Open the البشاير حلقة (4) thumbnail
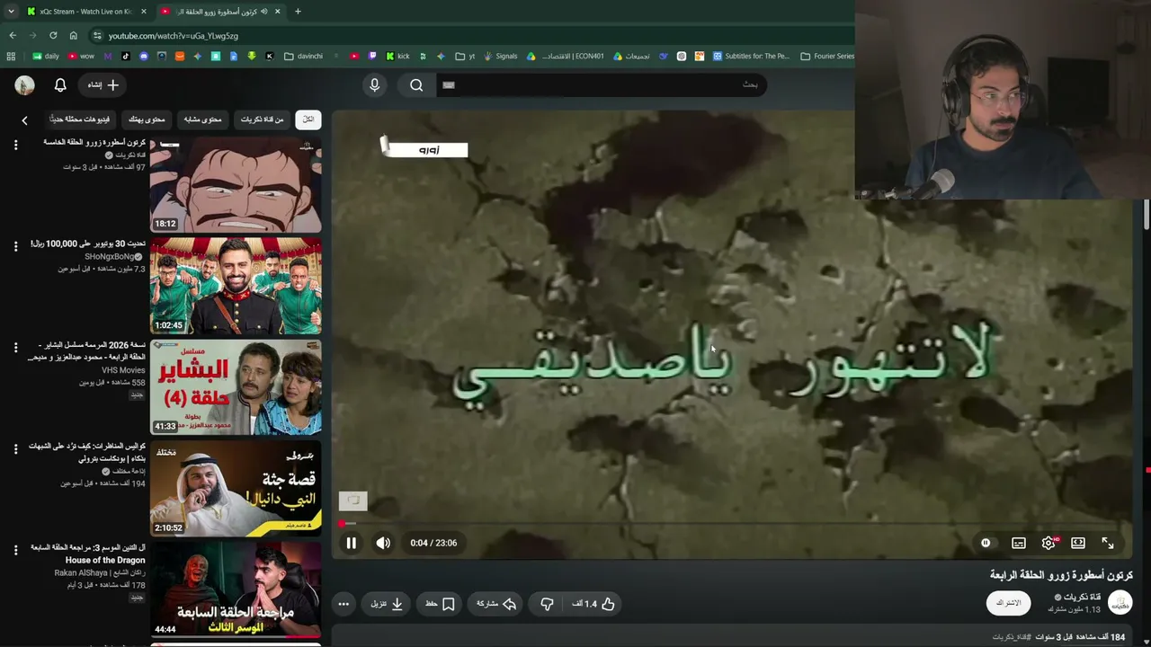1151x647 pixels. point(236,387)
